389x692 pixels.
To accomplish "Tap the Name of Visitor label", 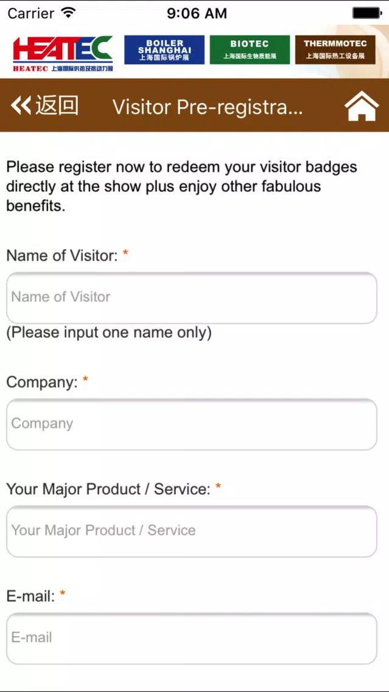I will [62, 255].
